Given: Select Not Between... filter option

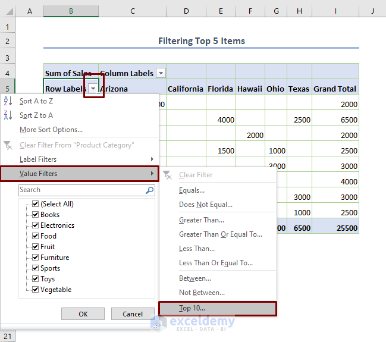Looking at the screenshot, I should point(218,293).
